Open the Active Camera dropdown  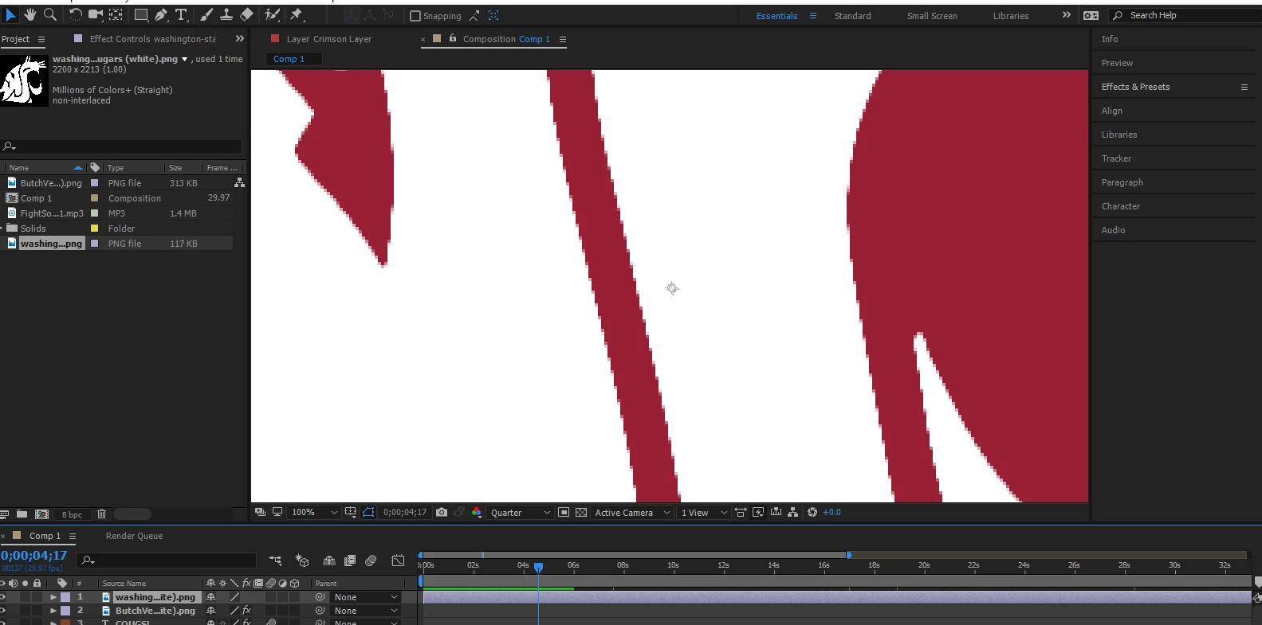click(x=632, y=512)
